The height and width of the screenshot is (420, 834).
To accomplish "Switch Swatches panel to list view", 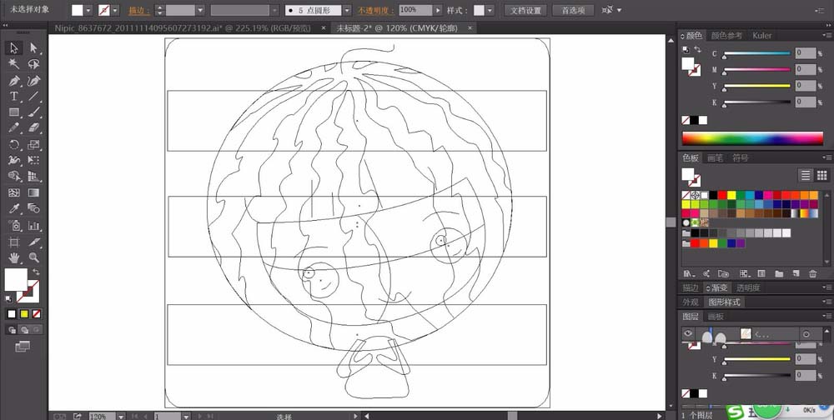I will pos(806,176).
